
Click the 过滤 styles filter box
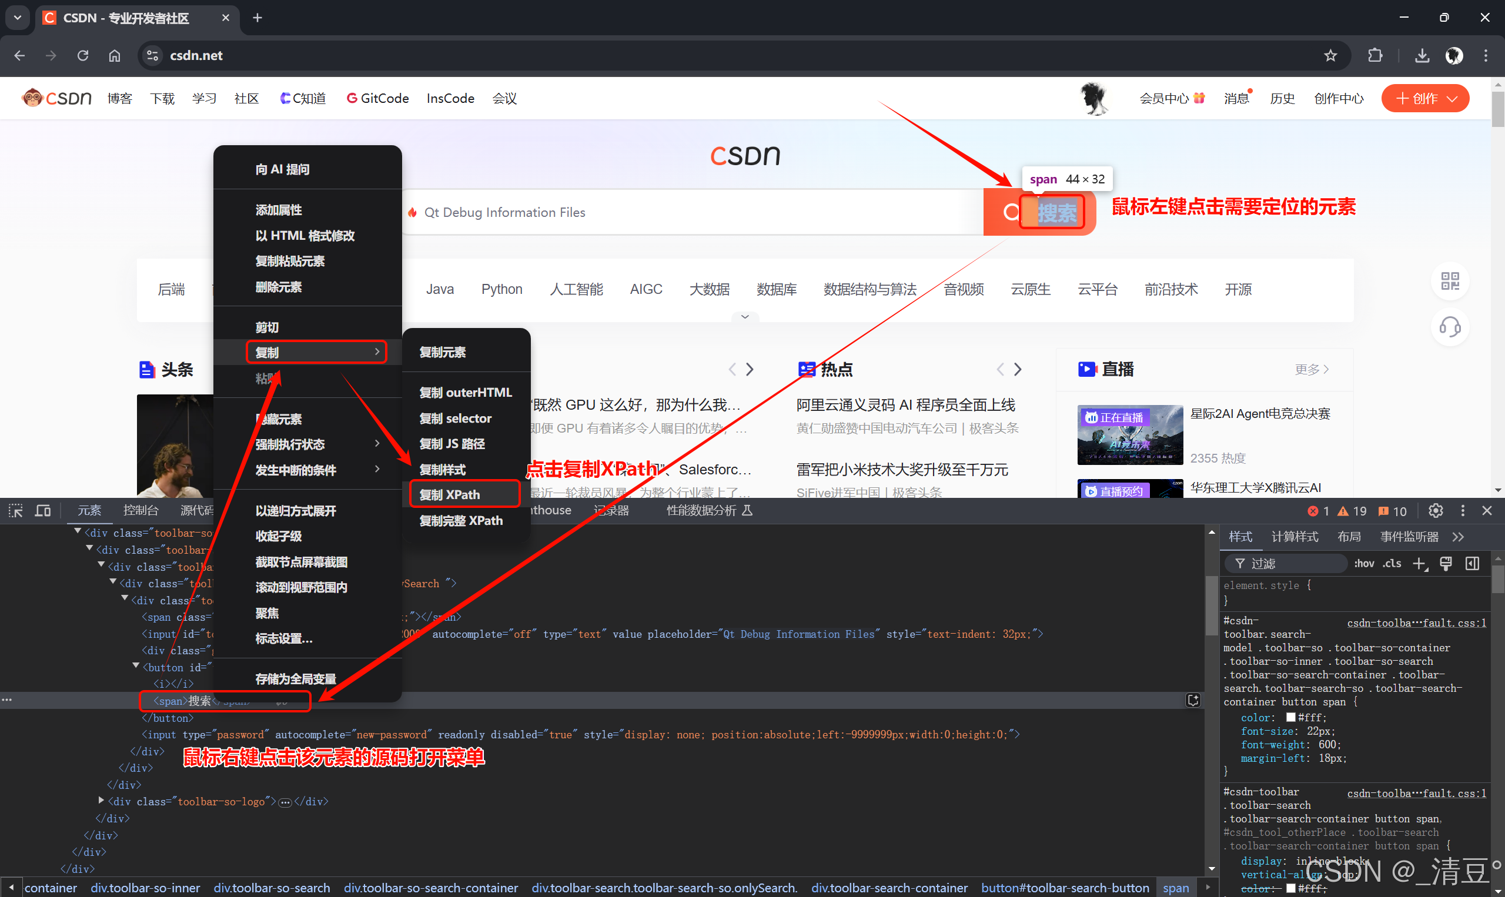point(1286,563)
